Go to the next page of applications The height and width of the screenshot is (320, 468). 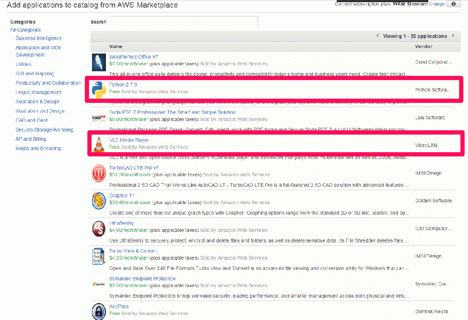(453, 36)
